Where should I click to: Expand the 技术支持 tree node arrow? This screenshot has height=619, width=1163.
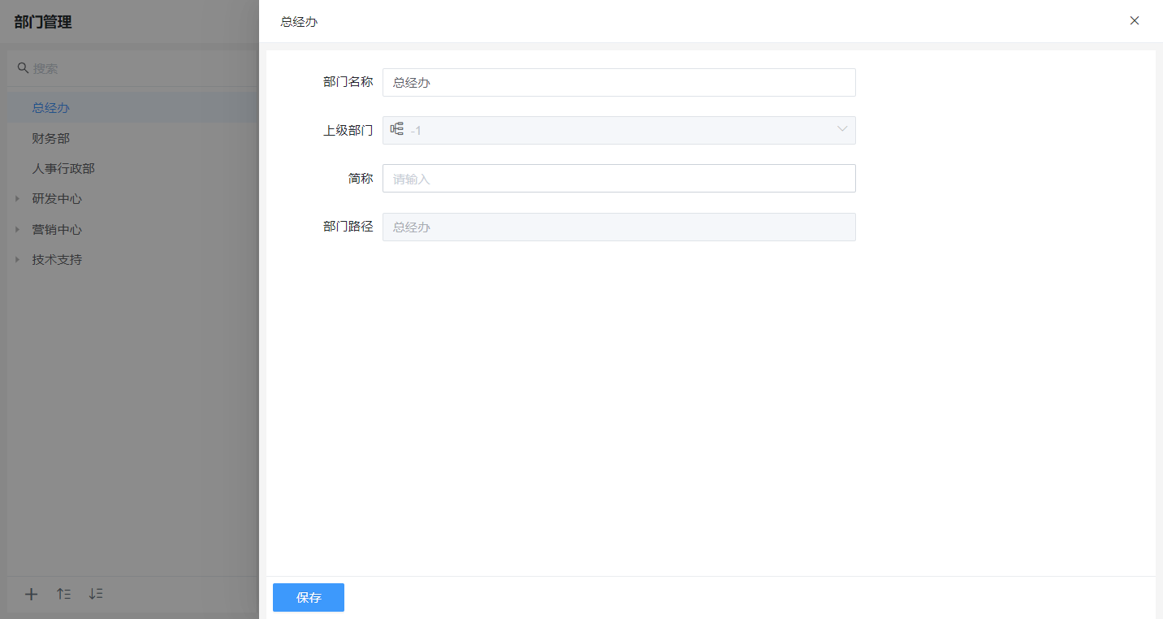17,260
